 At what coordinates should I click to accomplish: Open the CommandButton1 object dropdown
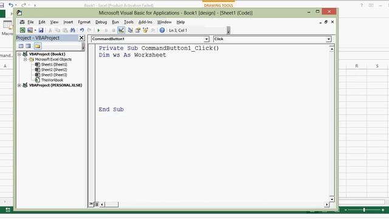(207, 39)
